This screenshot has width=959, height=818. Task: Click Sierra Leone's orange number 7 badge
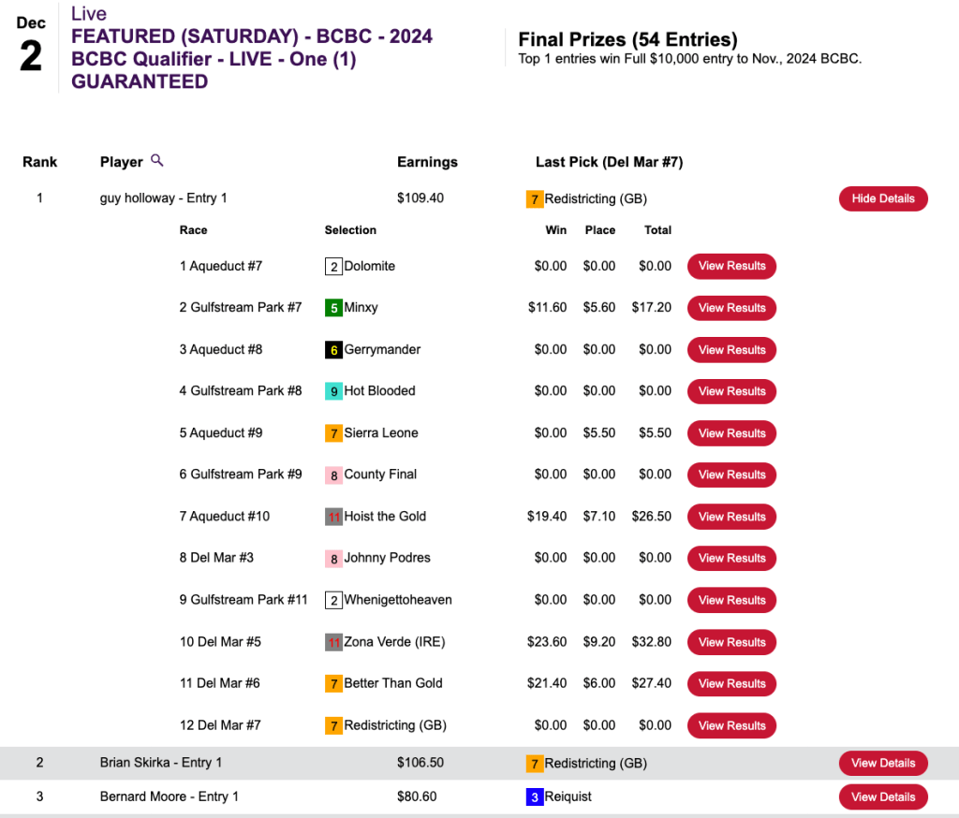[333, 433]
